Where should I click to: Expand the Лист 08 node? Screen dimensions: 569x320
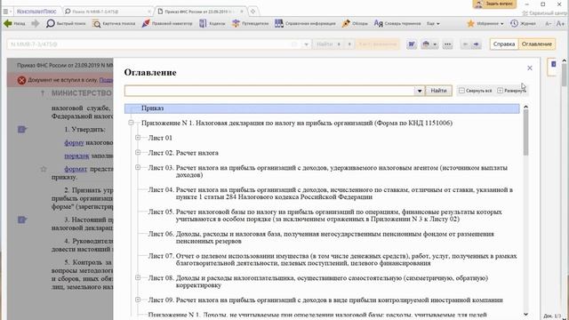138,277
